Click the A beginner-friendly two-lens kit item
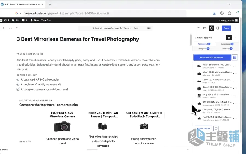The width and height of the screenshot is (246, 154). 41,84
